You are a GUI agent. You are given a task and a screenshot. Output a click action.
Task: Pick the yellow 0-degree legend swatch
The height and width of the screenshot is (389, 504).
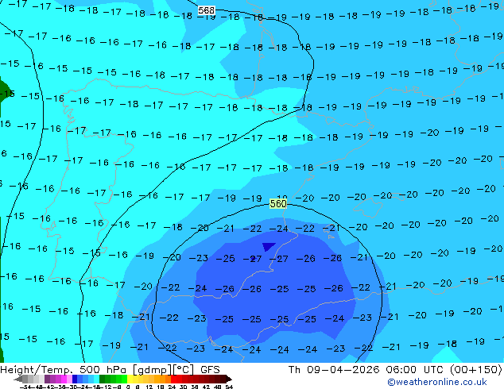(x=130, y=379)
